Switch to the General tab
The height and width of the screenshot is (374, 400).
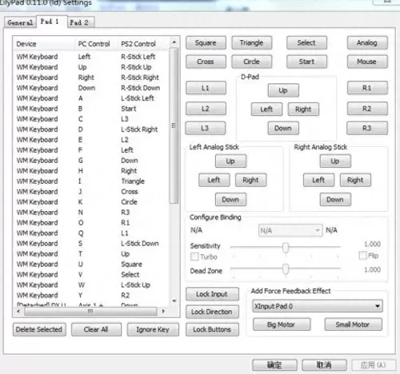tap(20, 22)
